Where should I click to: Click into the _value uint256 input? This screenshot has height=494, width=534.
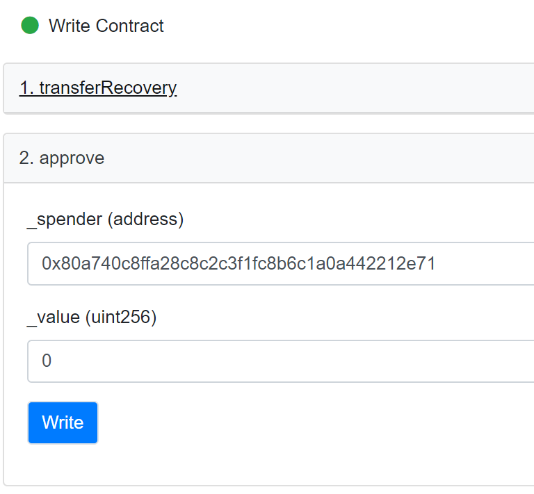tap(278, 361)
